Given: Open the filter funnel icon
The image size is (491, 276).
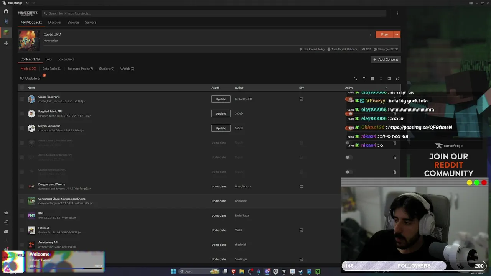Looking at the screenshot, I should (364, 79).
